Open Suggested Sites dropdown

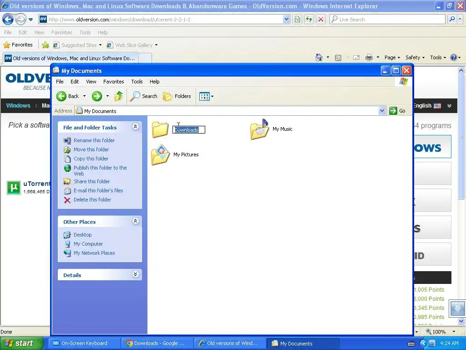tap(100, 45)
